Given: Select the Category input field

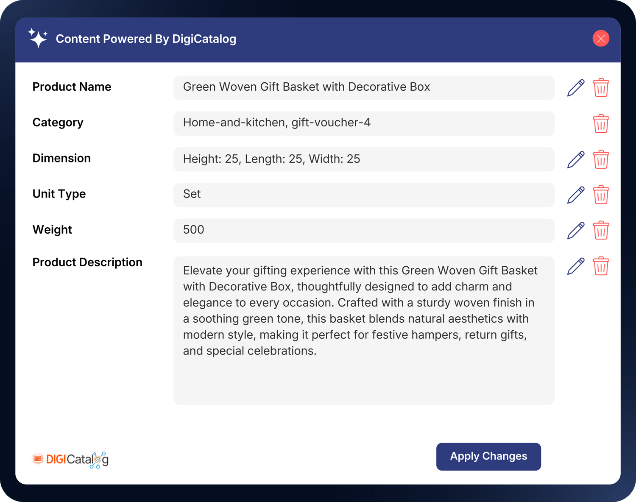Looking at the screenshot, I should click(363, 123).
